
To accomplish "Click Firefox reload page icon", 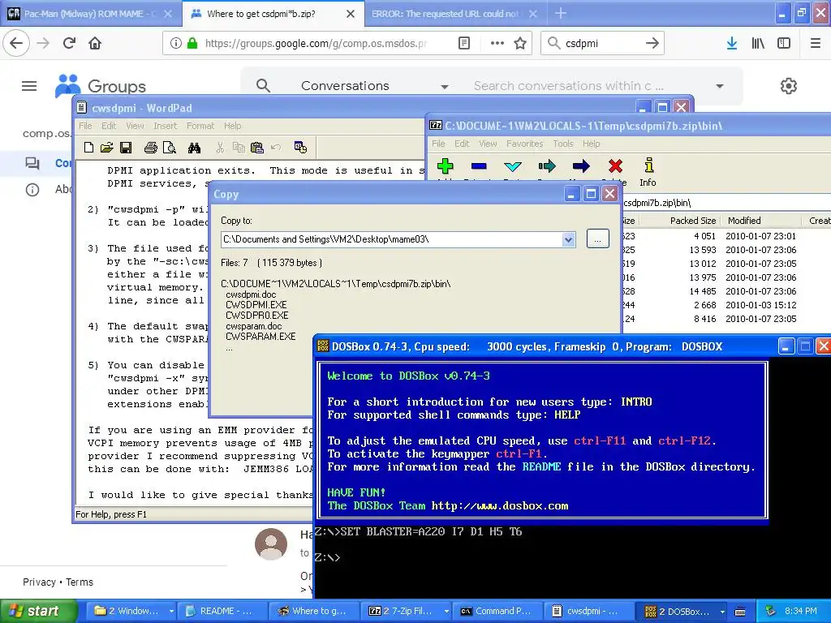I will pos(70,43).
